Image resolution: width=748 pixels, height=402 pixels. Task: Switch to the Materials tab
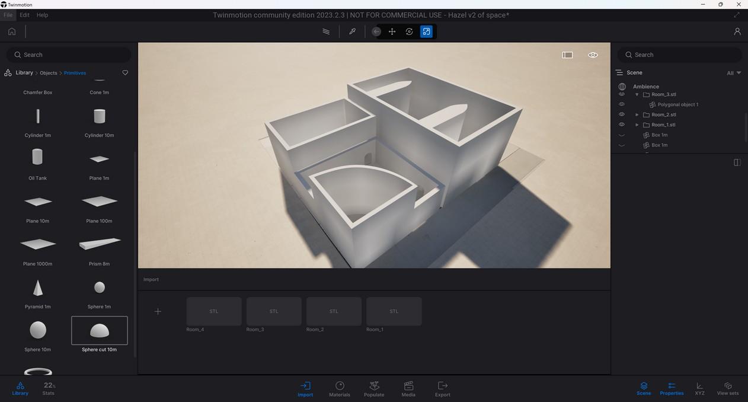(340, 388)
